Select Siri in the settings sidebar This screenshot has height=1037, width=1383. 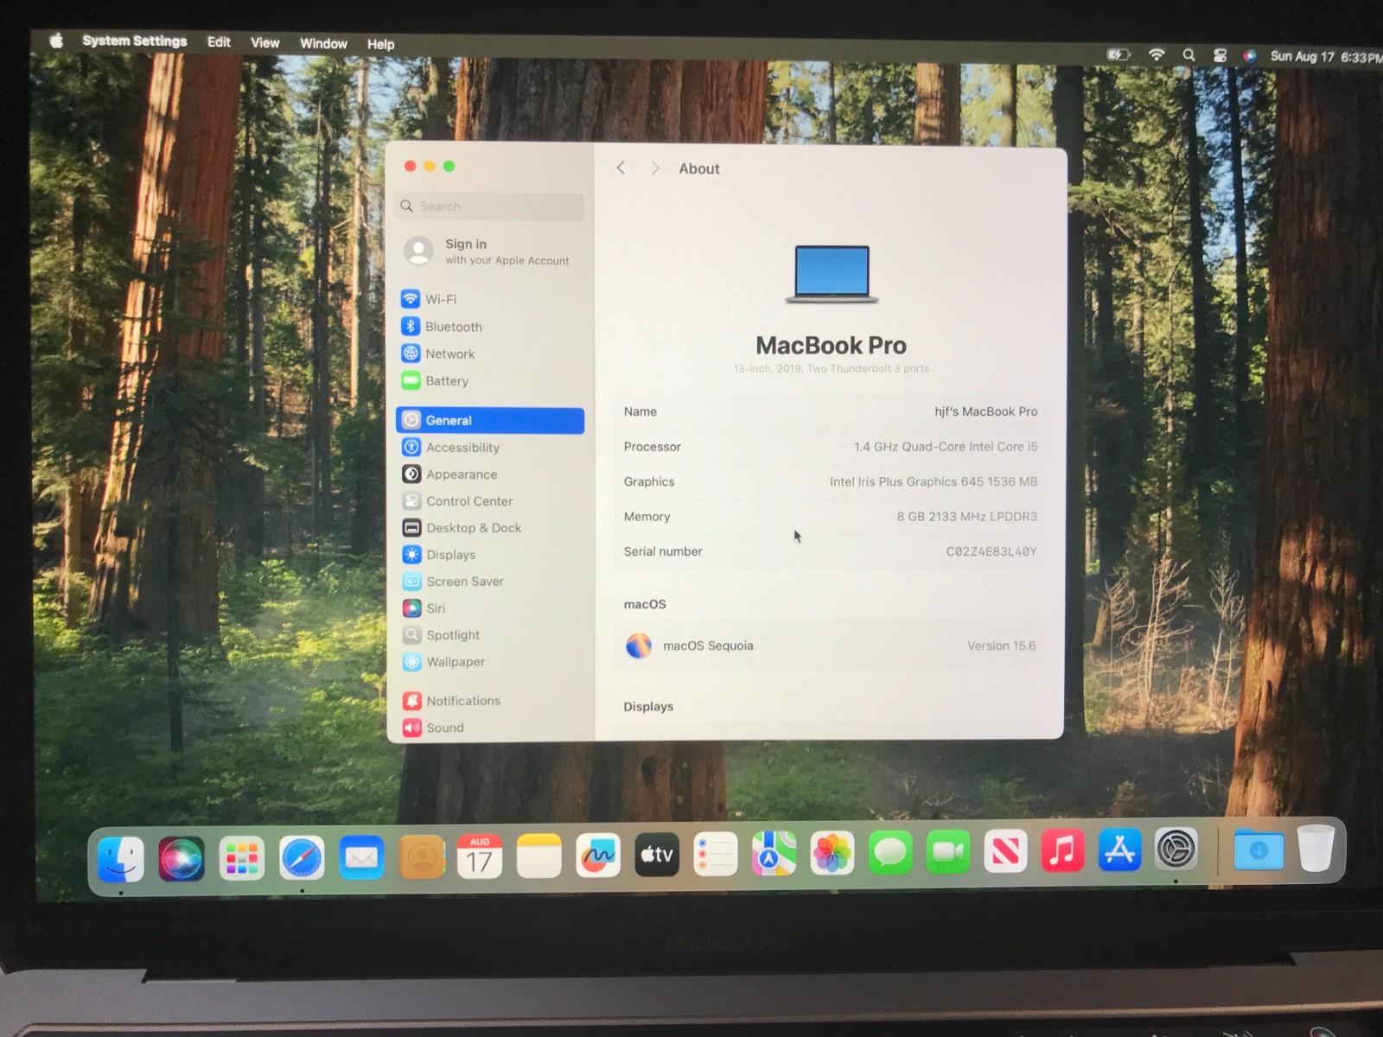(x=437, y=608)
